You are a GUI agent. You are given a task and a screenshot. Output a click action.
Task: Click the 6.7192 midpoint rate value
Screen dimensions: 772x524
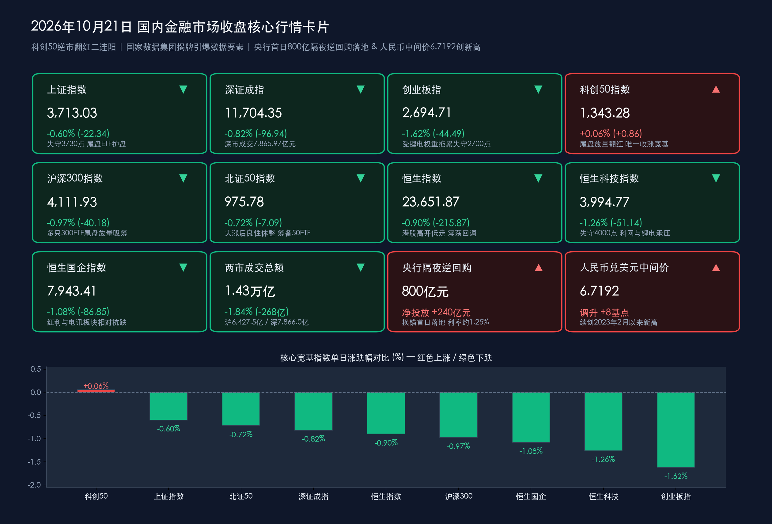[600, 291]
